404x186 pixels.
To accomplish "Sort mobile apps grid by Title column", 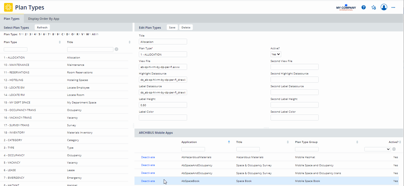I will (288, 142).
